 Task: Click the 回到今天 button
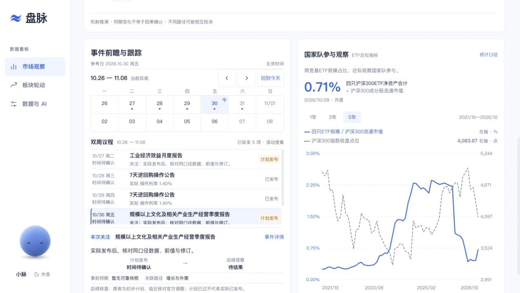click(x=271, y=78)
